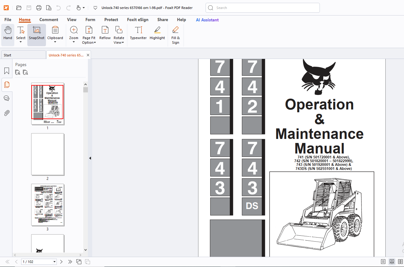The height and width of the screenshot is (267, 404).
Task: Open the comments panel in the sidebar
Action: click(x=7, y=98)
